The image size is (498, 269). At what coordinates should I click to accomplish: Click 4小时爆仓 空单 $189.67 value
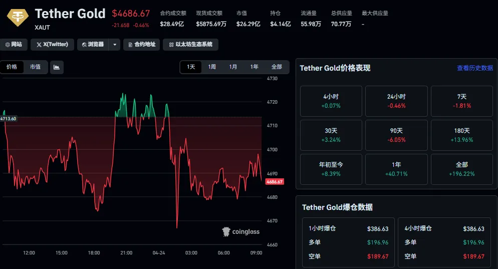tap(473, 256)
